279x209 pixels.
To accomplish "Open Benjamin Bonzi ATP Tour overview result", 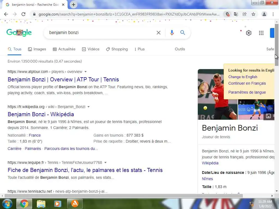I will click(63, 79).
